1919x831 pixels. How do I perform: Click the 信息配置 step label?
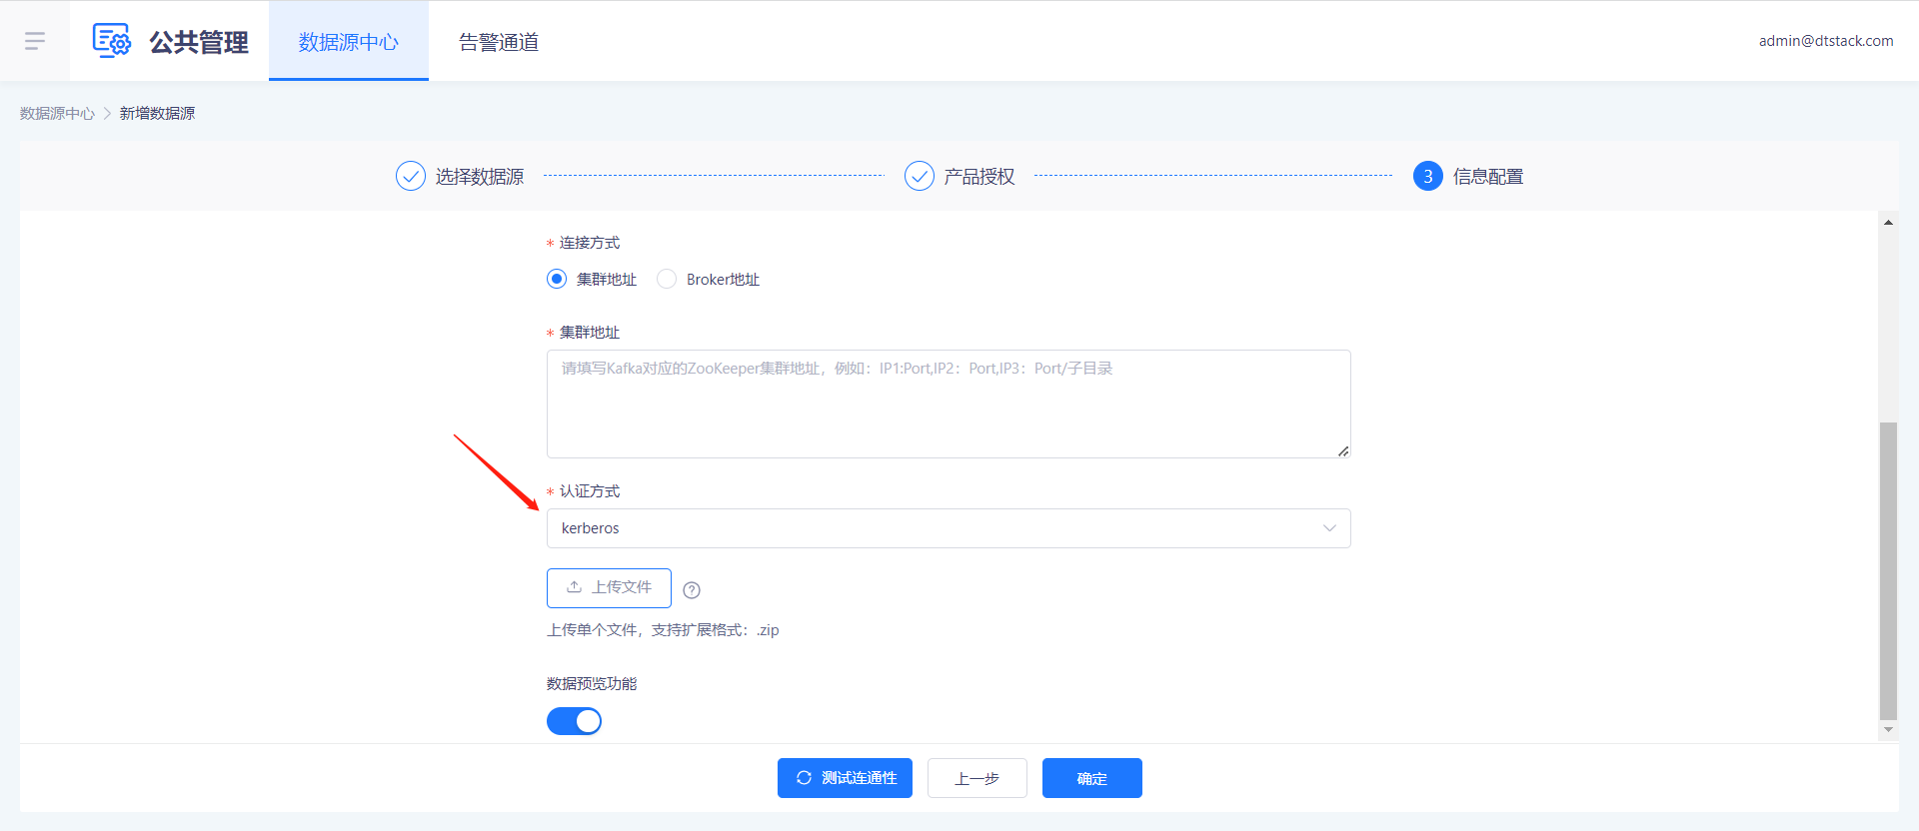point(1488,177)
